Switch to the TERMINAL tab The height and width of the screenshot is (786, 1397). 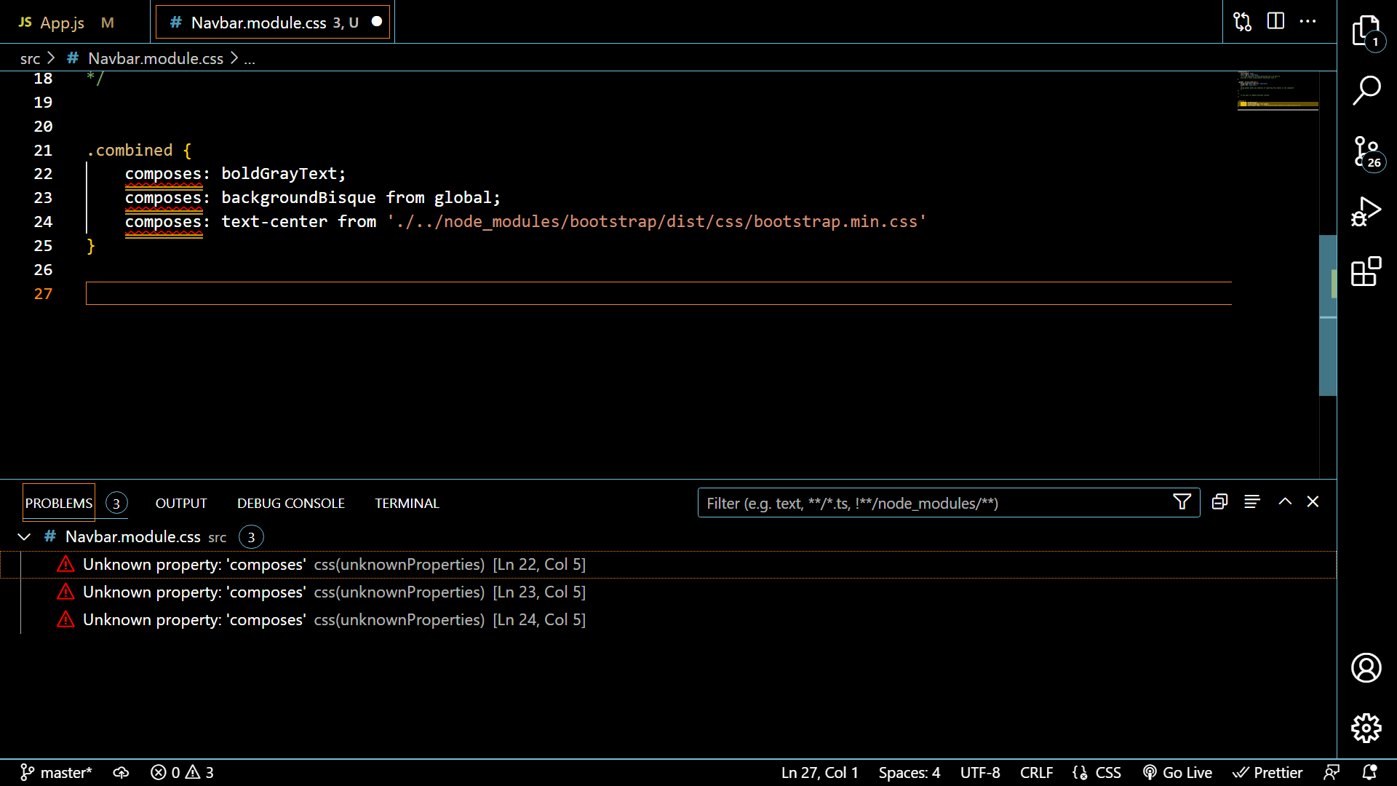(x=407, y=502)
